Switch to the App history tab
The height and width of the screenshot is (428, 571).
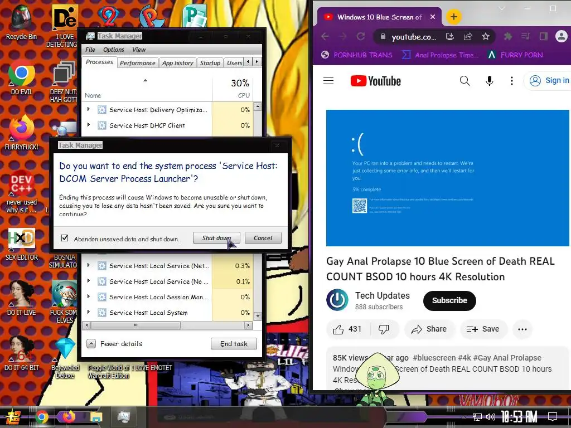point(178,63)
